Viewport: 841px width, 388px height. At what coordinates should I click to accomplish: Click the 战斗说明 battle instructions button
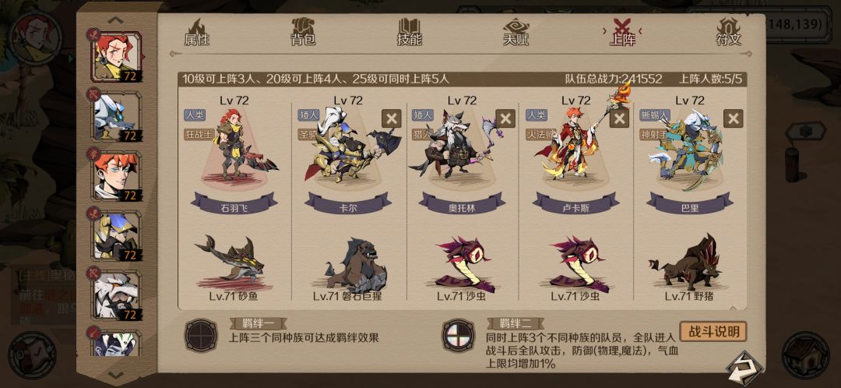(x=713, y=332)
